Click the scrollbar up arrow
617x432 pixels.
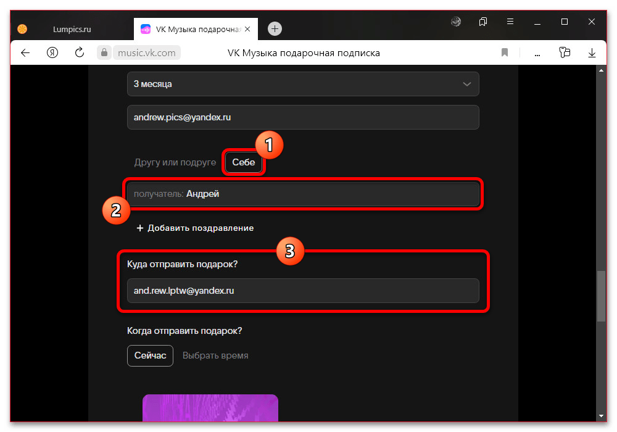tap(601, 70)
